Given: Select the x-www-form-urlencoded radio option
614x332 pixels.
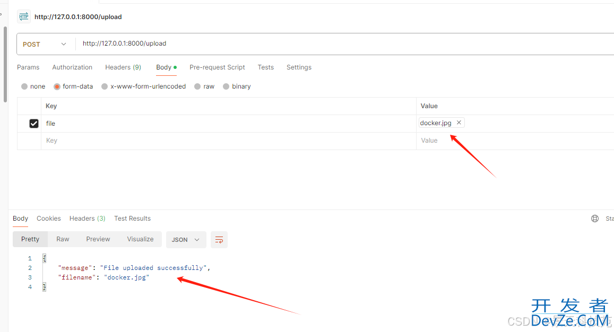Looking at the screenshot, I should (105, 86).
